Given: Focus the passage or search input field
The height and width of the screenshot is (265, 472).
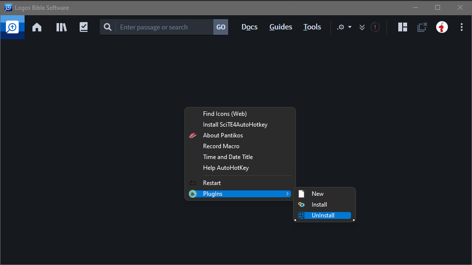Looking at the screenshot, I should [165, 27].
